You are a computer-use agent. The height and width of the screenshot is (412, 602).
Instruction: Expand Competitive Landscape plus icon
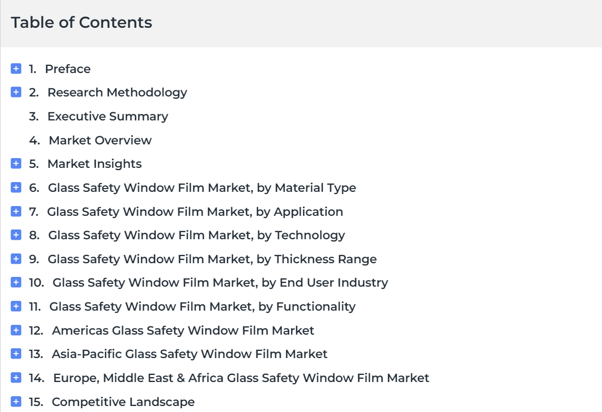(16, 402)
